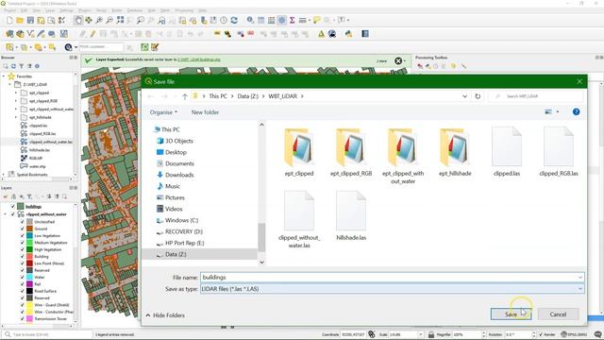
Task: Click the Medium Vegetation green swatch
Action: pyautogui.click(x=29, y=243)
